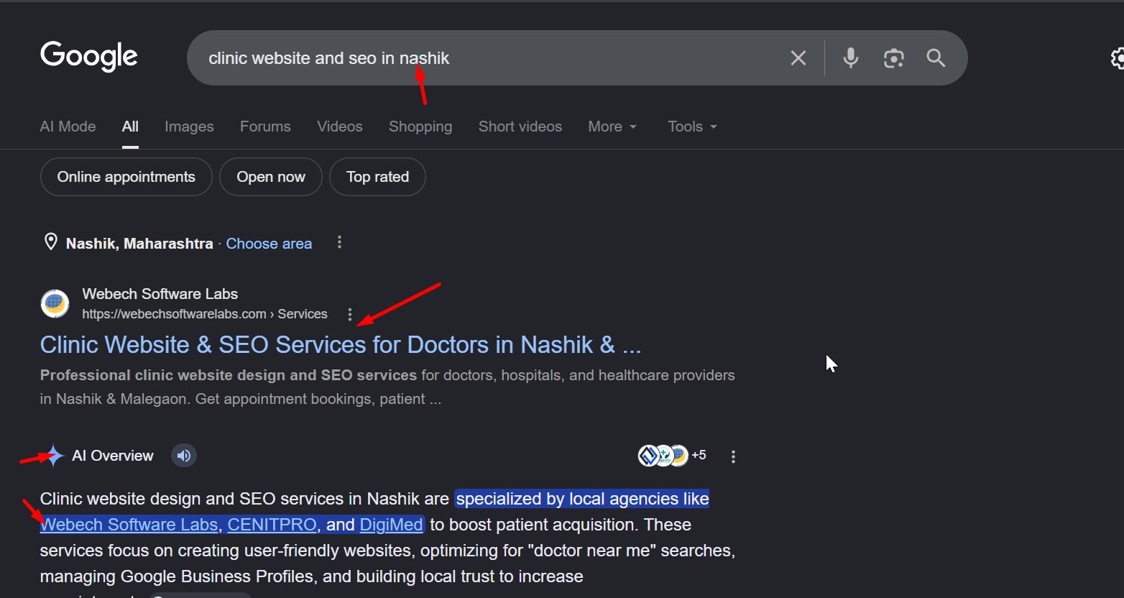Screen dimensions: 1124x598
Task: Open the Webech Software Labs link in AI Overview
Action: coord(129,525)
